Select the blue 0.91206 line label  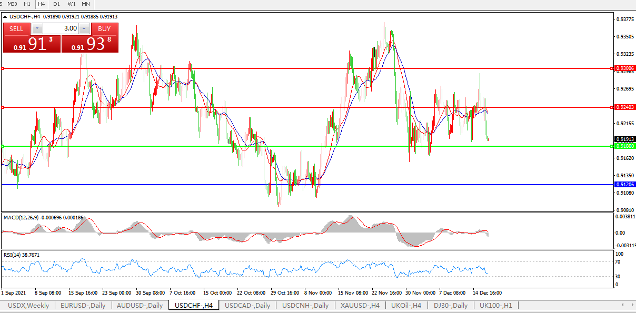624,185
